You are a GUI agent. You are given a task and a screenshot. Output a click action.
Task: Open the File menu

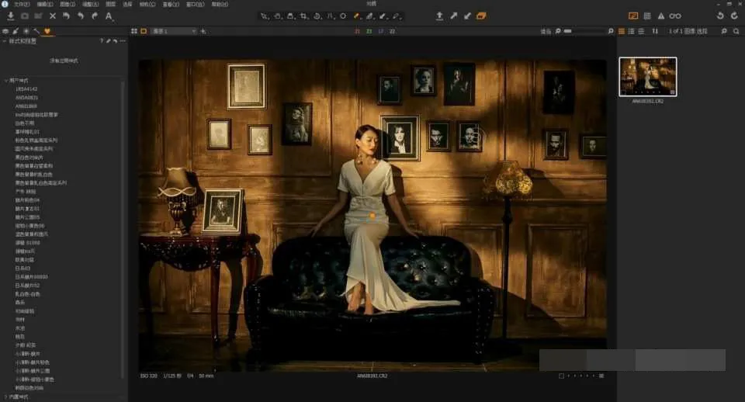(22, 4)
